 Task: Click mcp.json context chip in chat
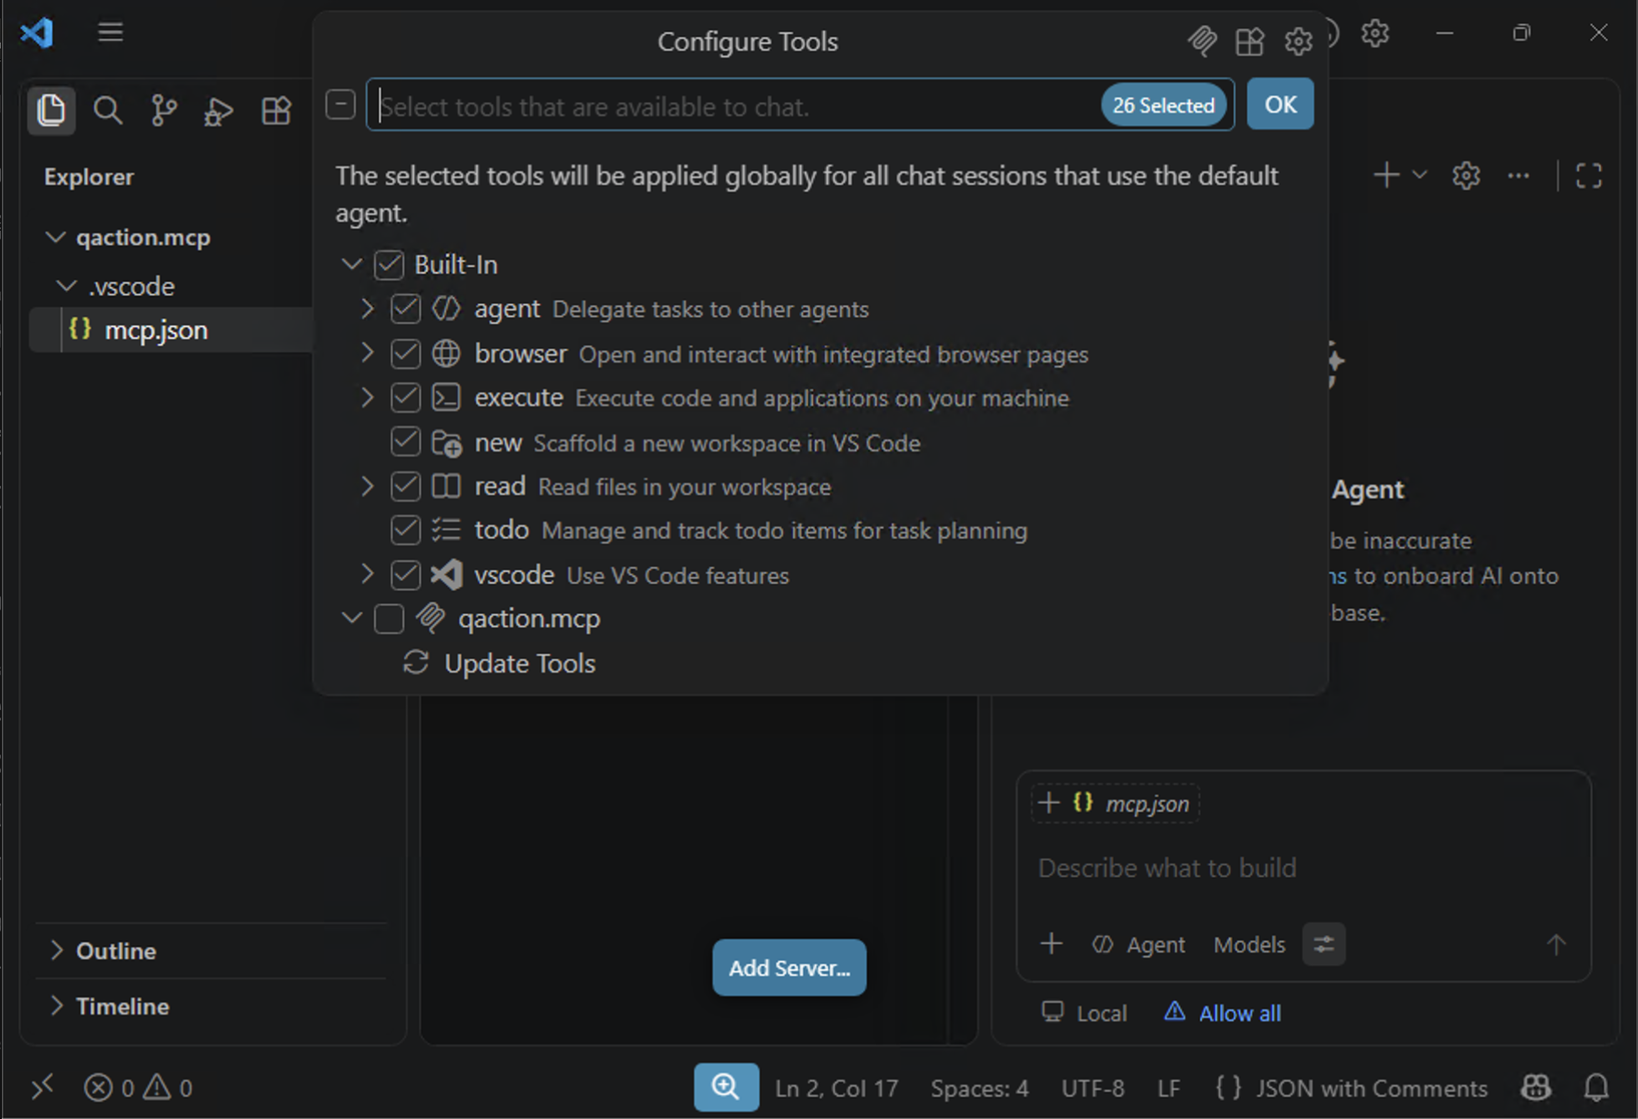1116,804
